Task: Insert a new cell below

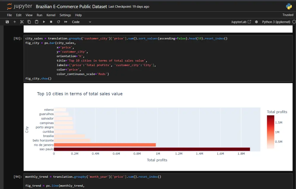Action: (x=14, y=22)
